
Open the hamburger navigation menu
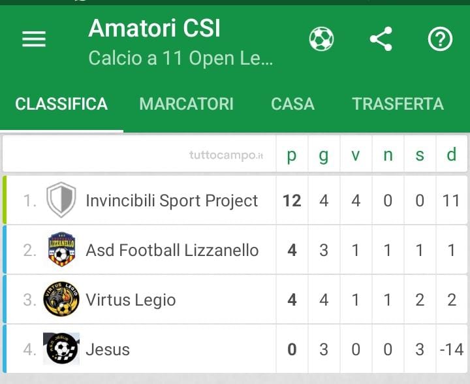coord(34,39)
